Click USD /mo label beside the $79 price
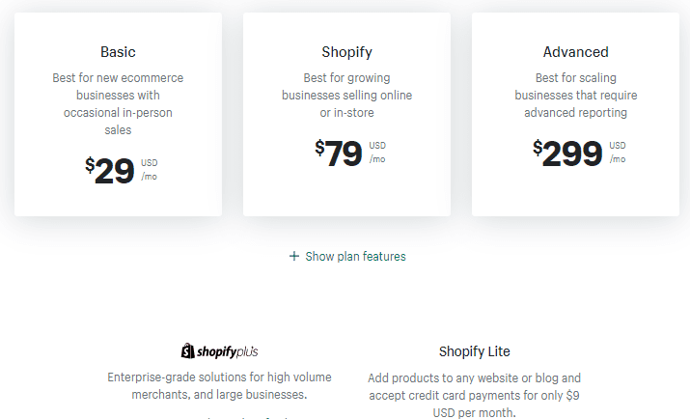The width and height of the screenshot is (690, 419). click(x=377, y=153)
